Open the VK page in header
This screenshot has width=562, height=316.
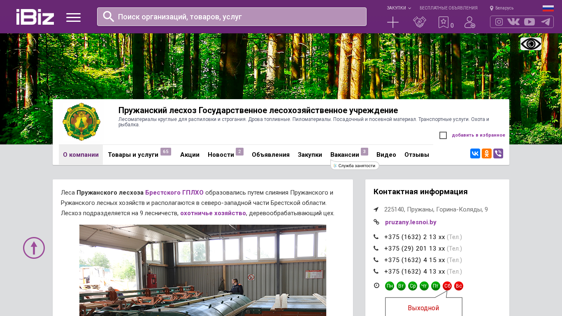[x=513, y=22]
